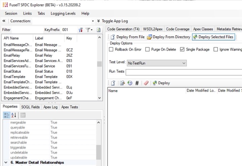
Task: Click the object list scrollbar thumb
Action: click(x=99, y=64)
